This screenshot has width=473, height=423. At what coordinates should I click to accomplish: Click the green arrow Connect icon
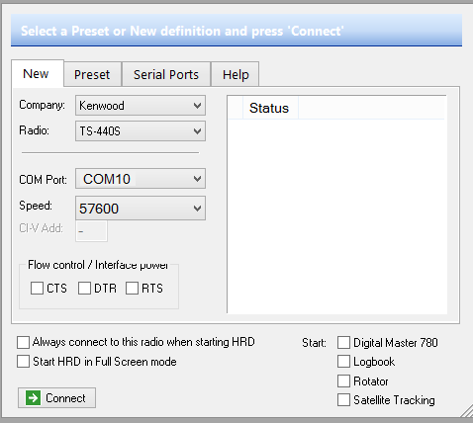33,398
